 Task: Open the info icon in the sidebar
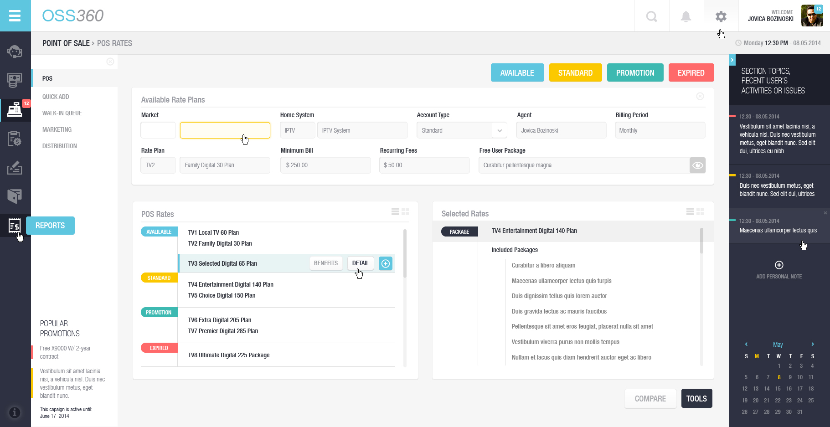pyautogui.click(x=15, y=412)
